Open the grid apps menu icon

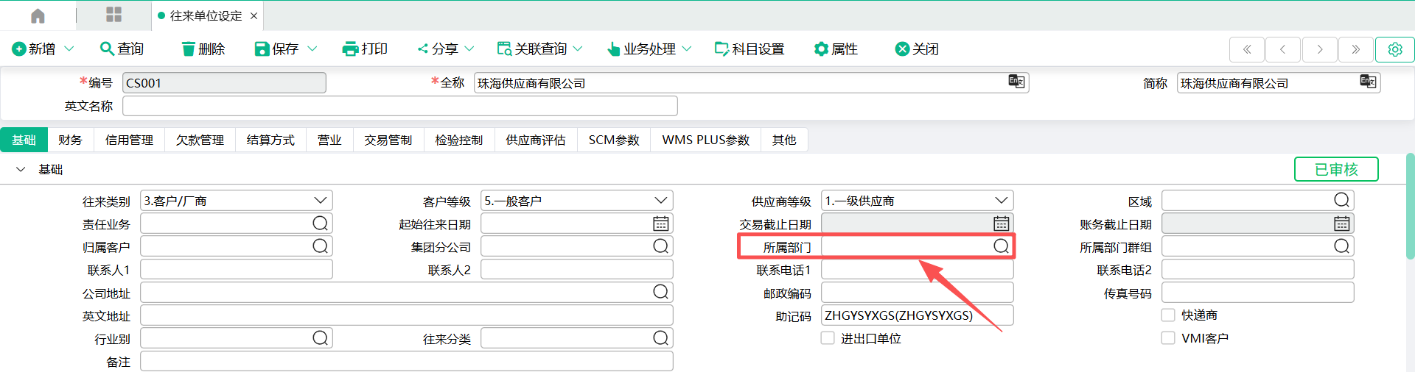[113, 15]
